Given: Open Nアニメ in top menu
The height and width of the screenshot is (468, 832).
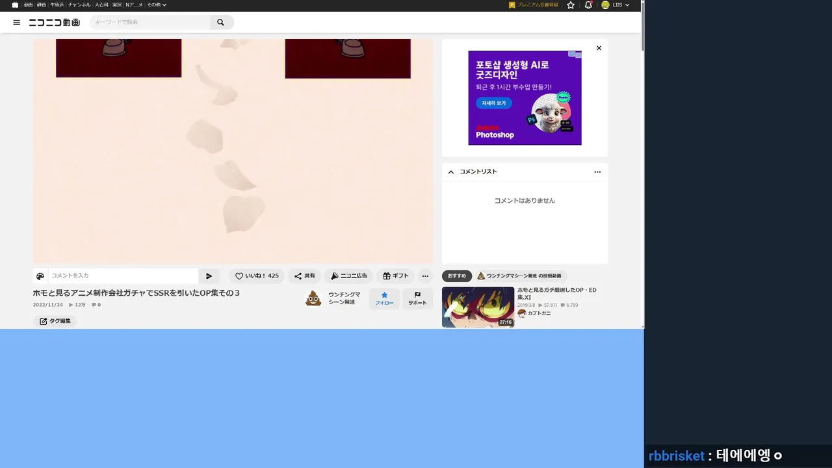Looking at the screenshot, I should pos(134,5).
